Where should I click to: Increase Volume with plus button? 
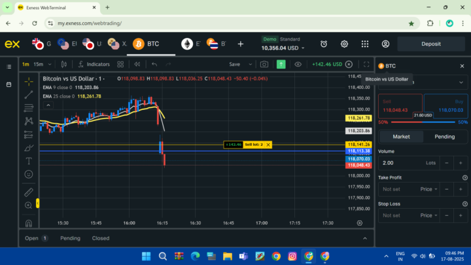pyautogui.click(x=461, y=163)
